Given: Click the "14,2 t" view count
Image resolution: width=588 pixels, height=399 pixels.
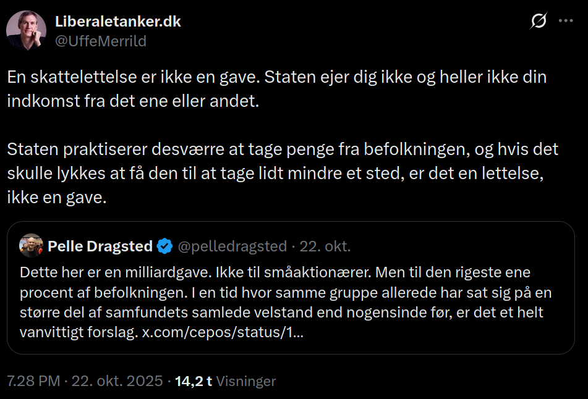Looking at the screenshot, I should (x=194, y=381).
